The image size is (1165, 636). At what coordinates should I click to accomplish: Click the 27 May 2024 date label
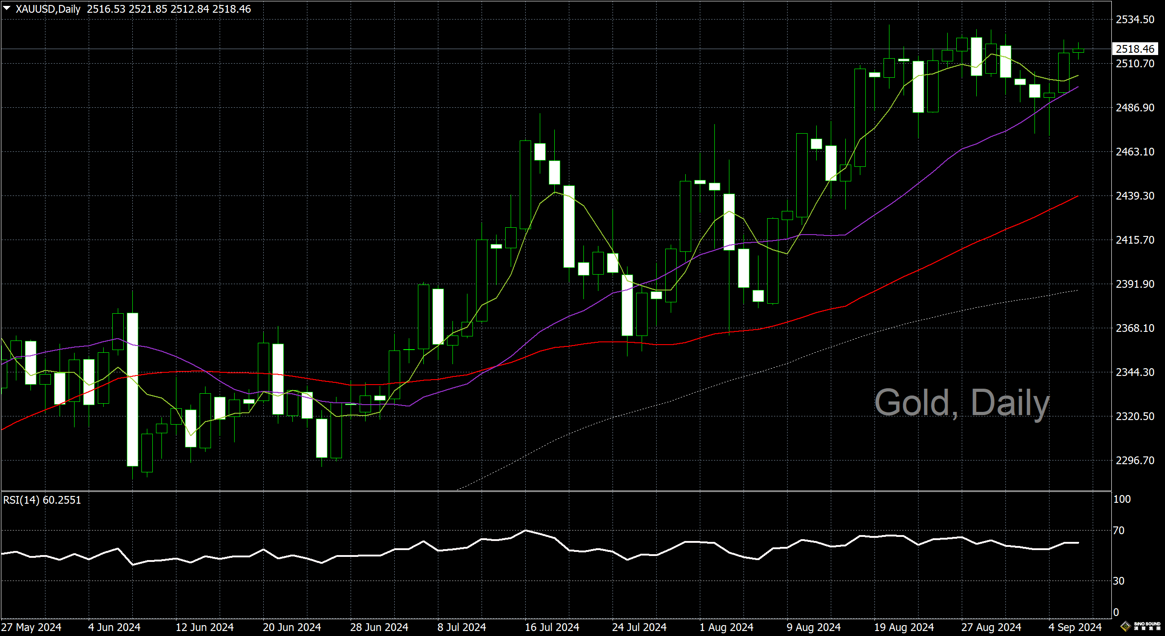[31, 627]
